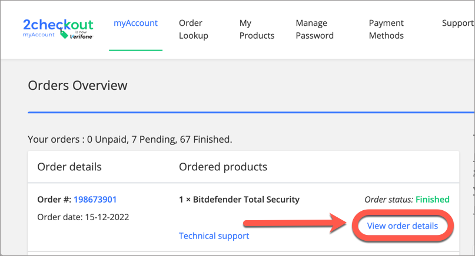The image size is (475, 256).
Task: Click View order details link
Action: coord(403,226)
